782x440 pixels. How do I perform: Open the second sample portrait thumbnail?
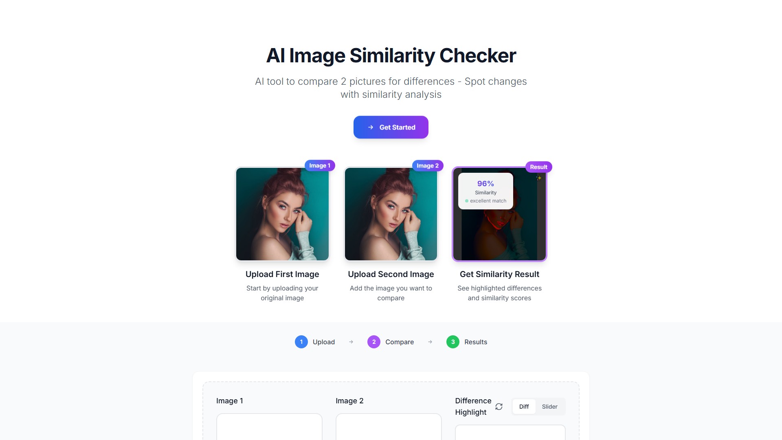point(391,214)
